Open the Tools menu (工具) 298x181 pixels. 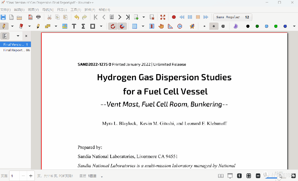point(76,10)
